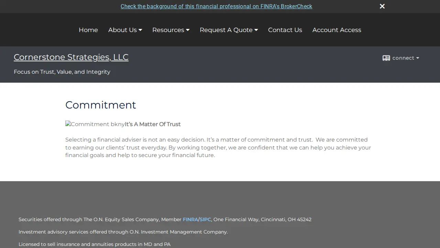The height and width of the screenshot is (248, 440).
Task: Expand the Request A Quote menu
Action: [229, 30]
